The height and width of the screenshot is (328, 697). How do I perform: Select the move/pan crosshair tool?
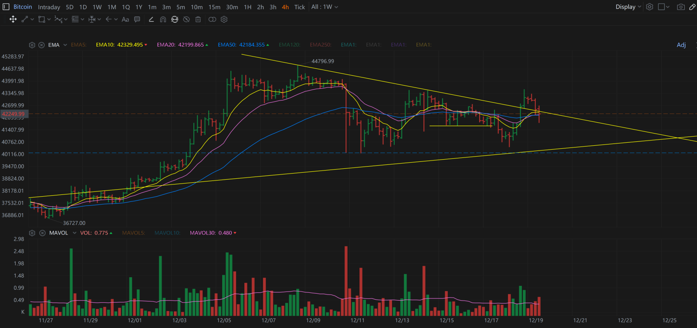[x=13, y=19]
